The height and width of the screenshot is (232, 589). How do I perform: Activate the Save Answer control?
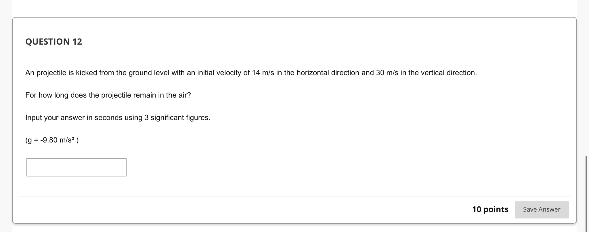click(542, 210)
